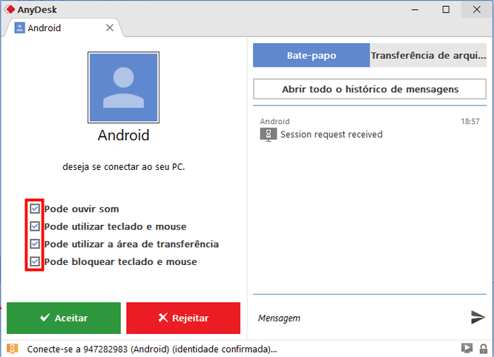494x357 pixels.
Task: Send the message with paper plane icon
Action: point(478,317)
